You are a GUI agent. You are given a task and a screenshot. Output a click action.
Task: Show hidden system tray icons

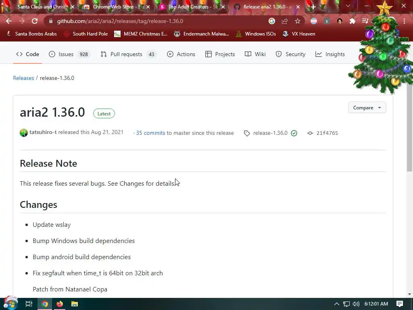[337, 304]
